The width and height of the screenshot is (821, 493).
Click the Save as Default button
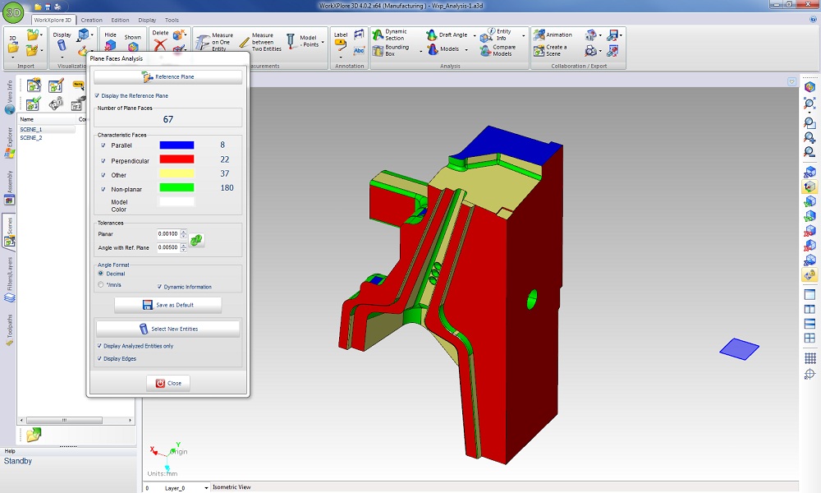[x=168, y=305]
